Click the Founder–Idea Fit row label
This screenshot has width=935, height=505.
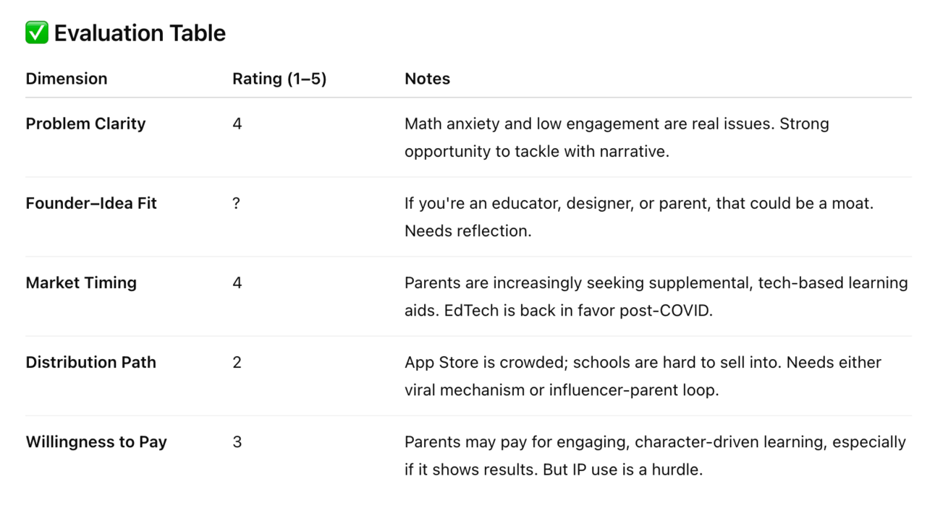91,203
